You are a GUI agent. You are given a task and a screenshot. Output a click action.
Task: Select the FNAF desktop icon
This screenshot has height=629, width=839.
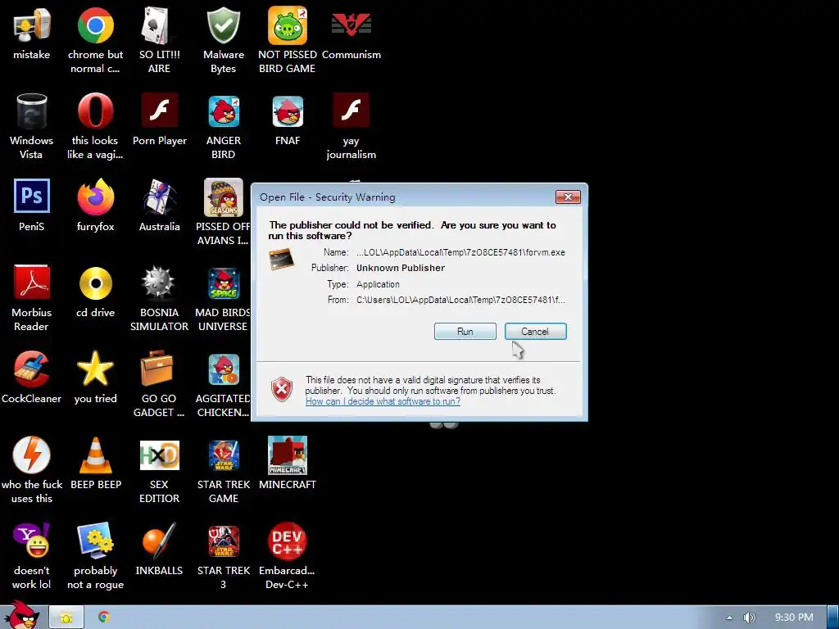[x=288, y=111]
